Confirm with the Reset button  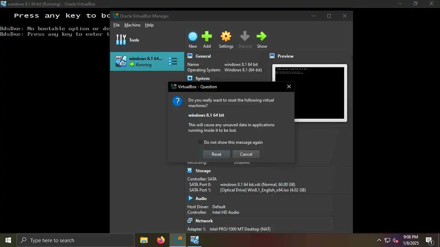[x=217, y=154]
